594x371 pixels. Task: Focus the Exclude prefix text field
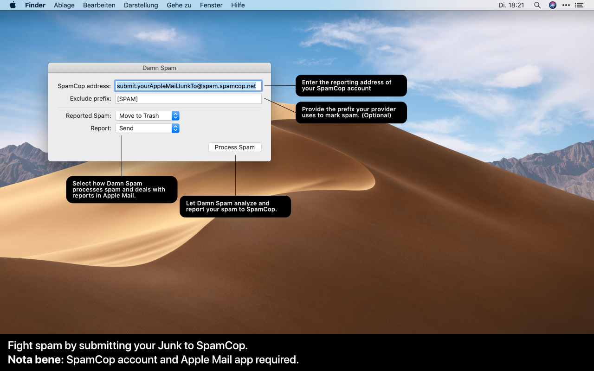pyautogui.click(x=188, y=99)
